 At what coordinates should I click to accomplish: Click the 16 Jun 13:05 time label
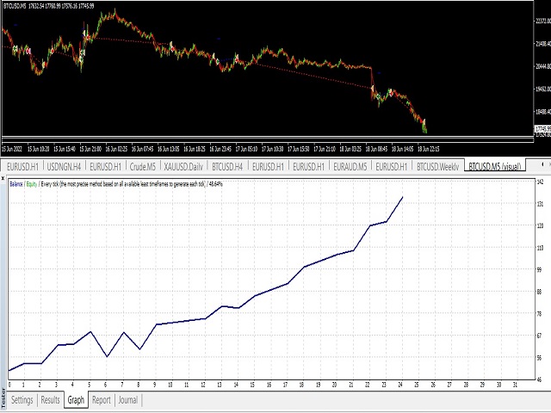pos(169,149)
